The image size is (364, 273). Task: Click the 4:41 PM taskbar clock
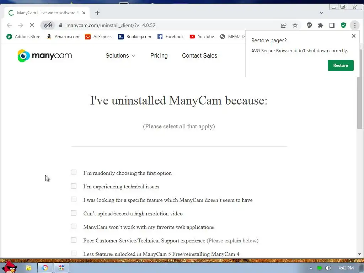[x=346, y=268]
